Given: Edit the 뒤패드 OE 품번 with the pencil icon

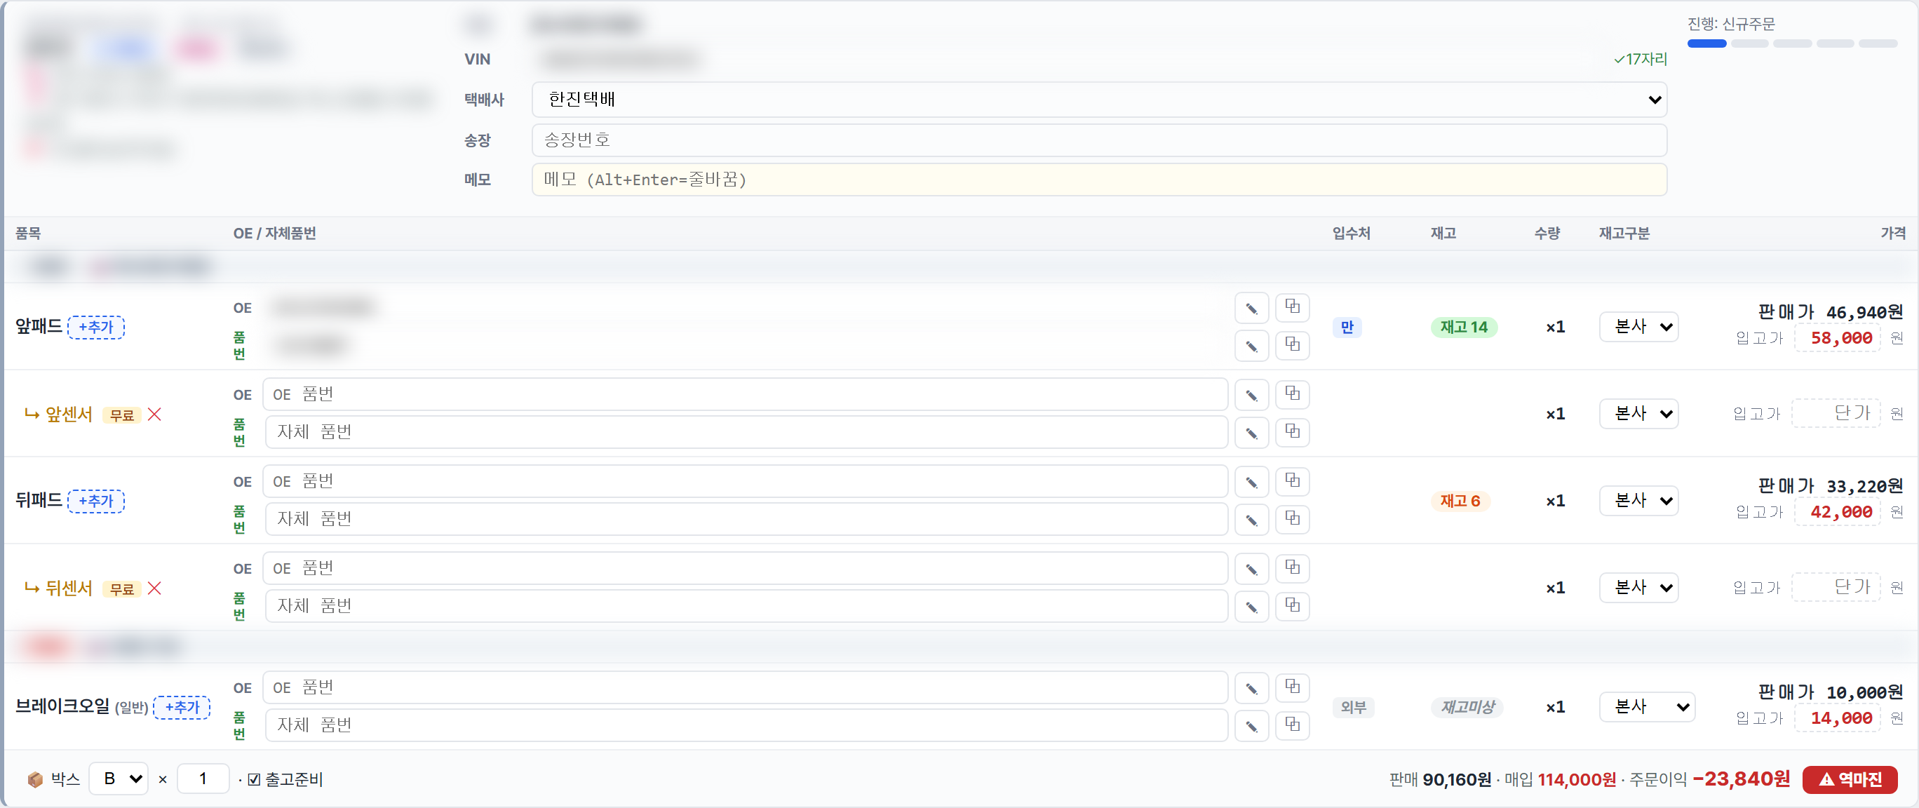Looking at the screenshot, I should click(x=1251, y=482).
